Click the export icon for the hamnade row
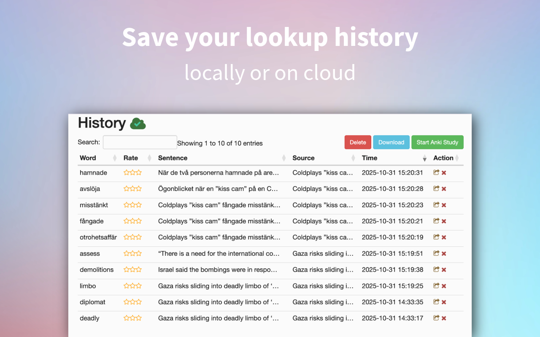The image size is (540, 337). [436, 173]
